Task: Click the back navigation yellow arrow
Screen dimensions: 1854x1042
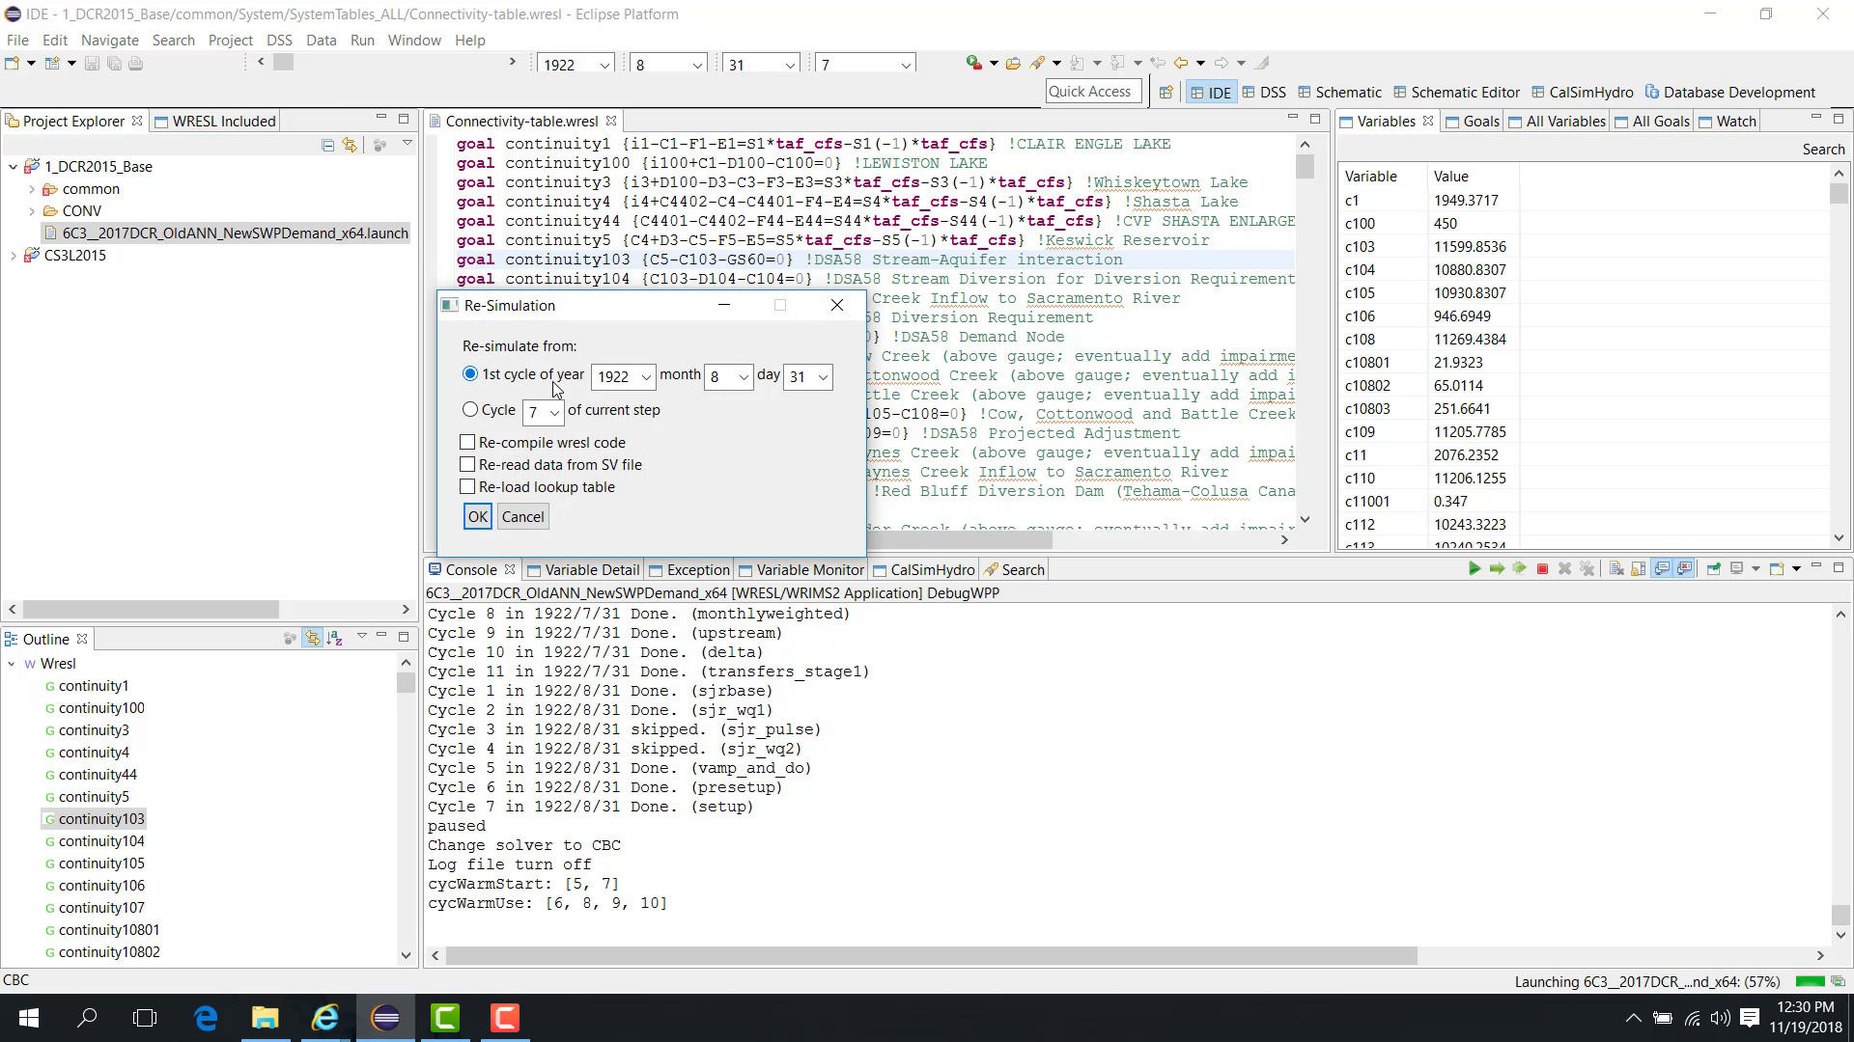Action: (1180, 64)
